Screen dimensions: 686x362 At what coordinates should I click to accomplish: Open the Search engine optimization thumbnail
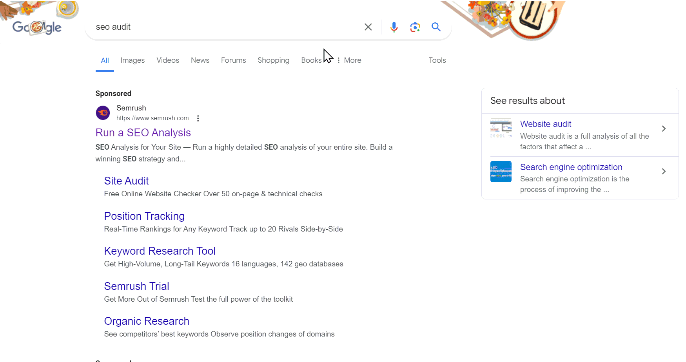click(501, 172)
